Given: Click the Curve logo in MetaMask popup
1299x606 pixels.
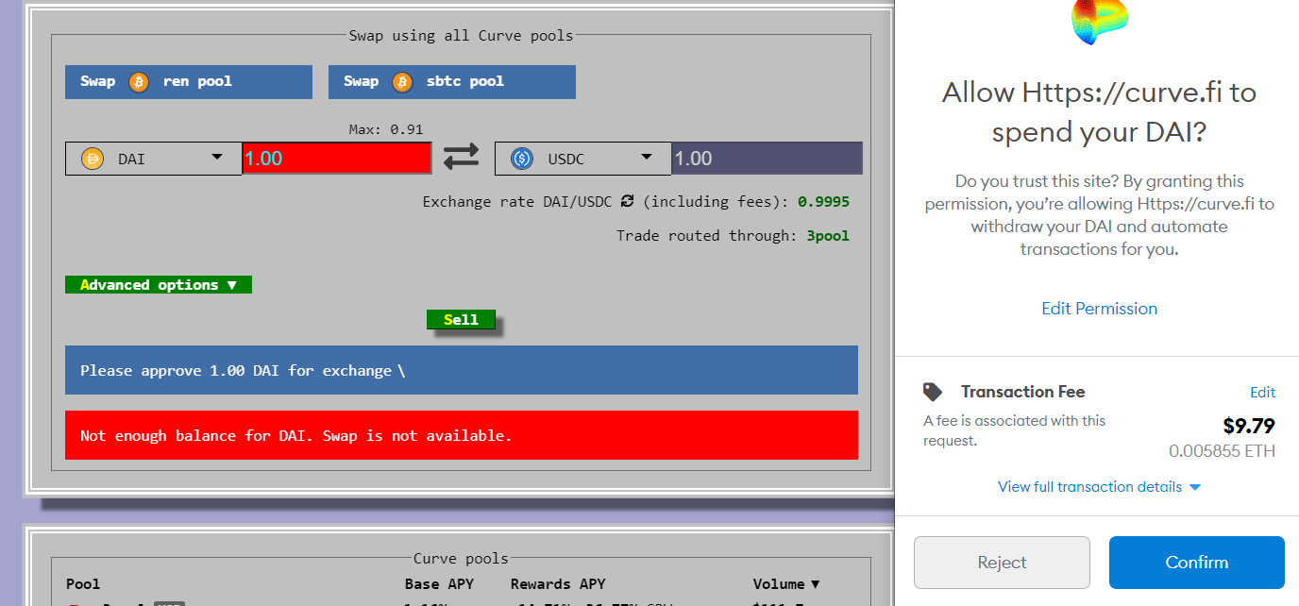Looking at the screenshot, I should point(1100,21).
